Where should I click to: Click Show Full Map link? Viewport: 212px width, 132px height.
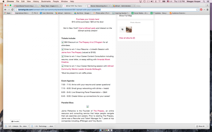[x=125, y=16]
